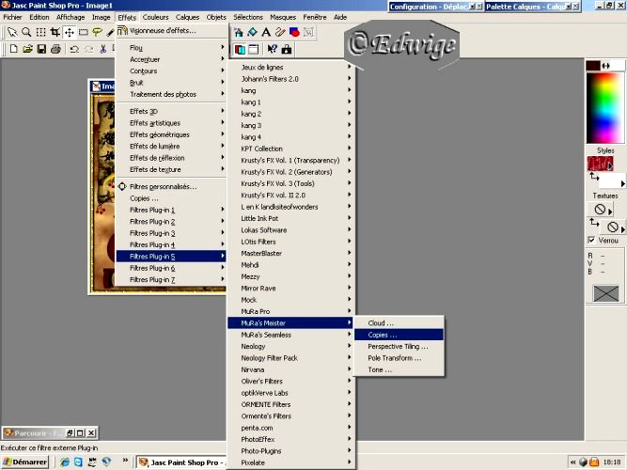Expand the Effets 3D submenu
This screenshot has width=627, height=470.
(x=171, y=111)
